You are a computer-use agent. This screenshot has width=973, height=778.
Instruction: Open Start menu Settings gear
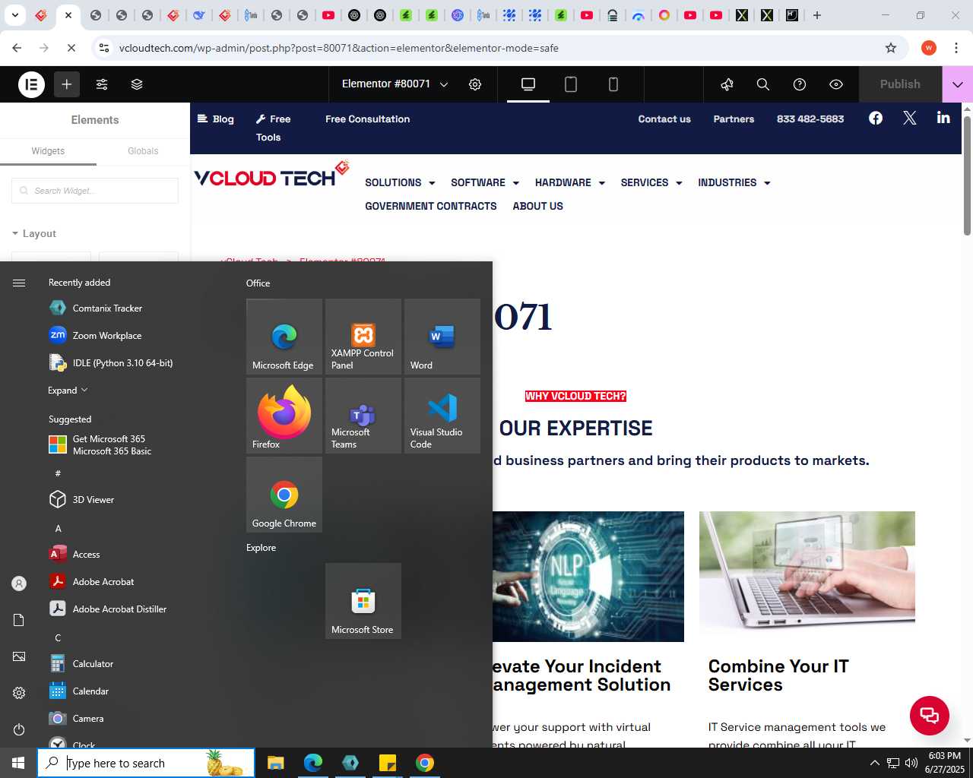19,693
